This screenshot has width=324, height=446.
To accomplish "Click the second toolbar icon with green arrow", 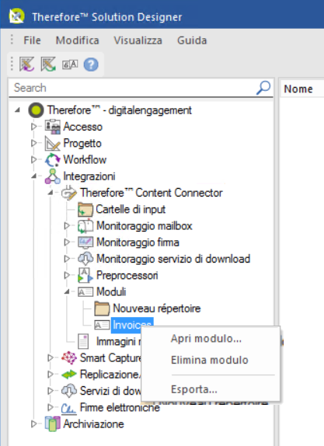I will pyautogui.click(x=48, y=64).
